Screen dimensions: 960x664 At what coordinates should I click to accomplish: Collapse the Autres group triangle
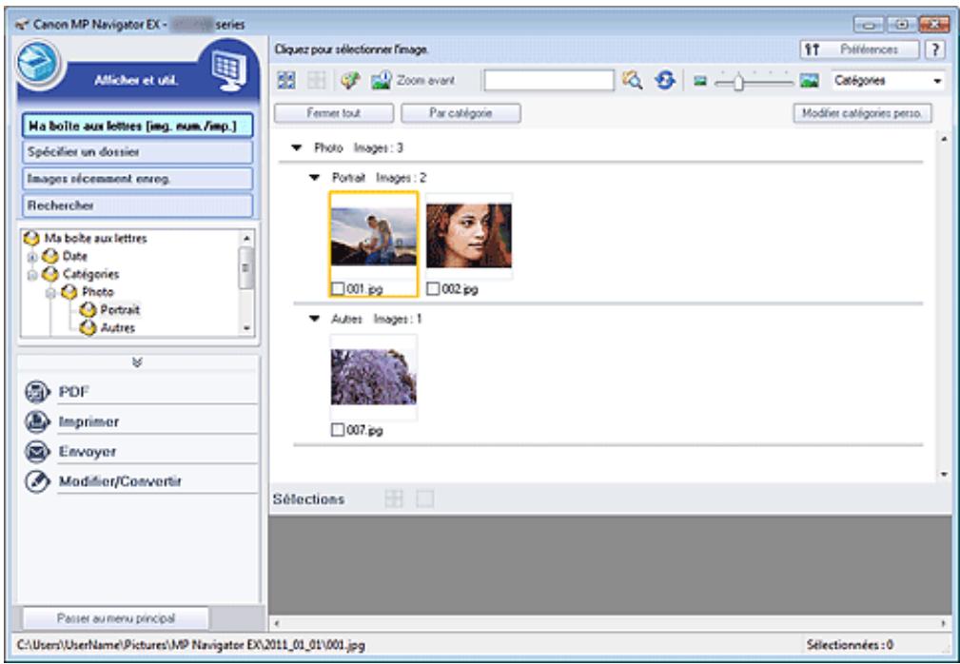point(315,319)
